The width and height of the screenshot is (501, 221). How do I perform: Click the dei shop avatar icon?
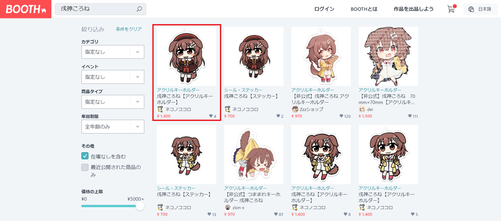click(x=362, y=109)
